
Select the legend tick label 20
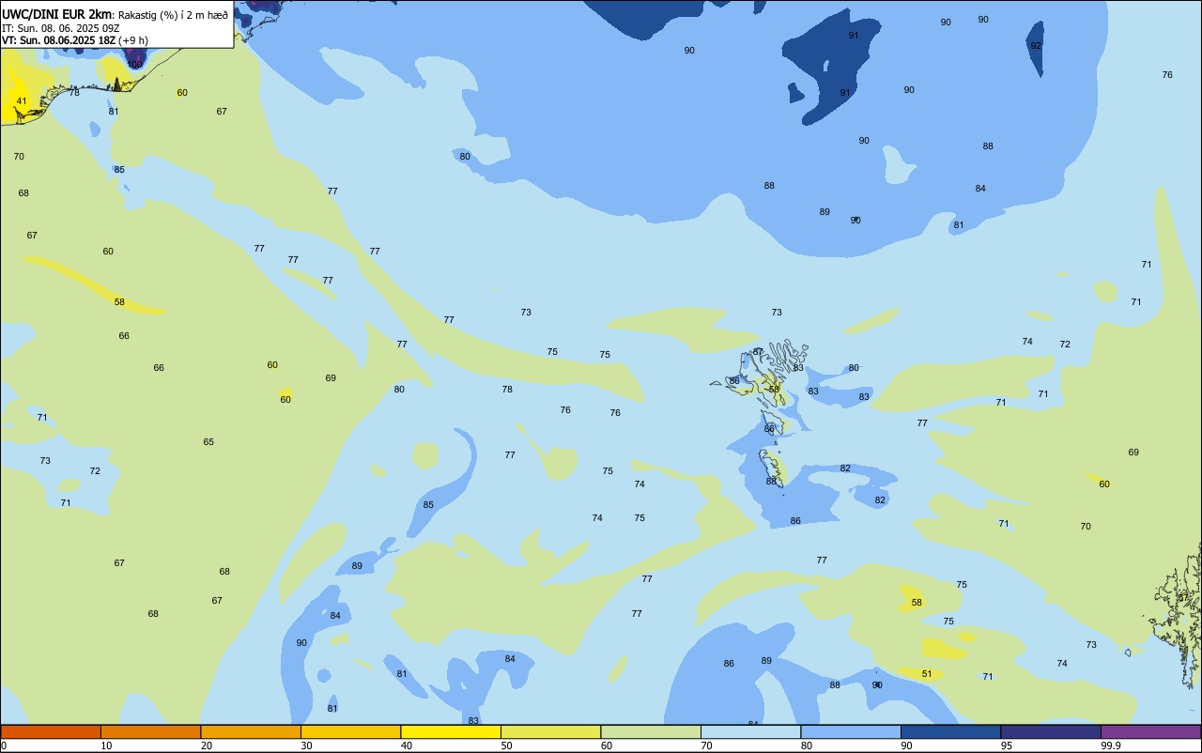206,745
